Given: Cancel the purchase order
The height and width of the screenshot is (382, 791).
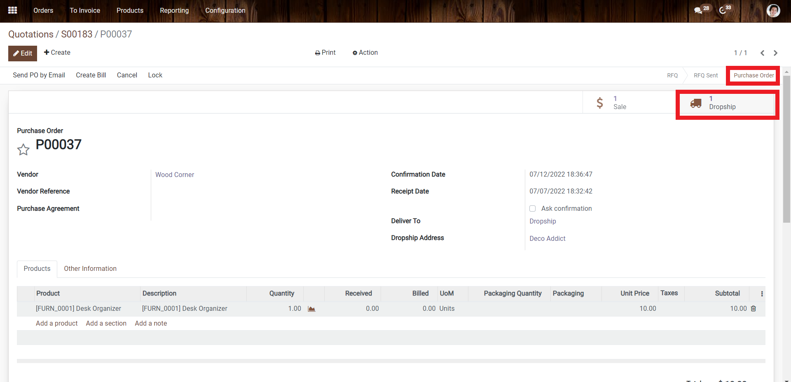Looking at the screenshot, I should pyautogui.click(x=127, y=75).
